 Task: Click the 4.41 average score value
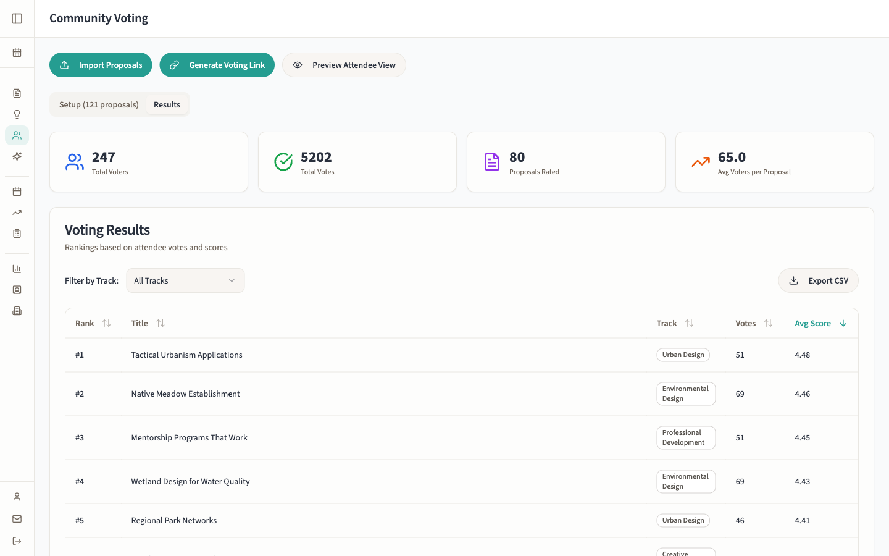802,520
